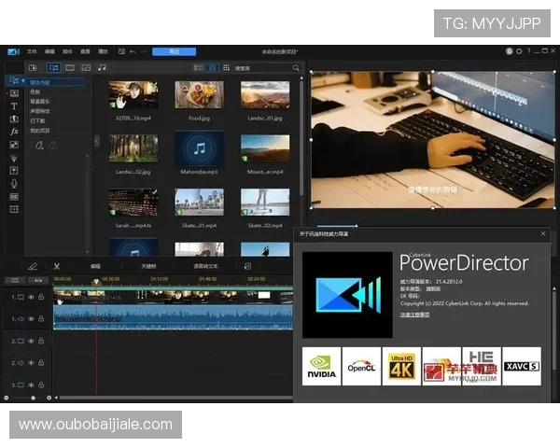
Task: Filter library to show audio only
Action: 102,67
